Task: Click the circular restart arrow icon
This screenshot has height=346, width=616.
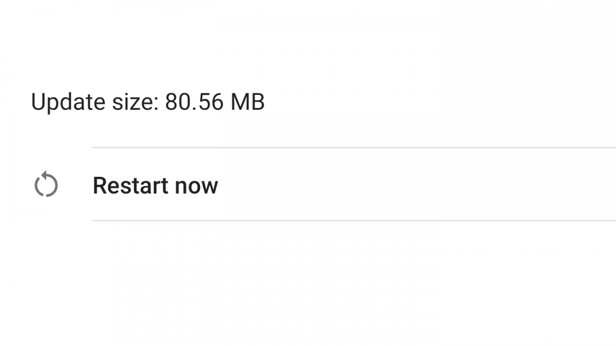Action: tap(46, 185)
